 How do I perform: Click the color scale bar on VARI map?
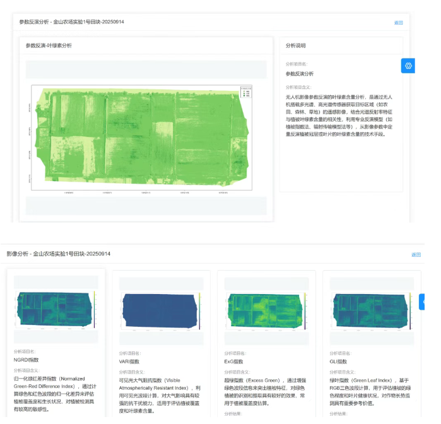[x=199, y=310]
